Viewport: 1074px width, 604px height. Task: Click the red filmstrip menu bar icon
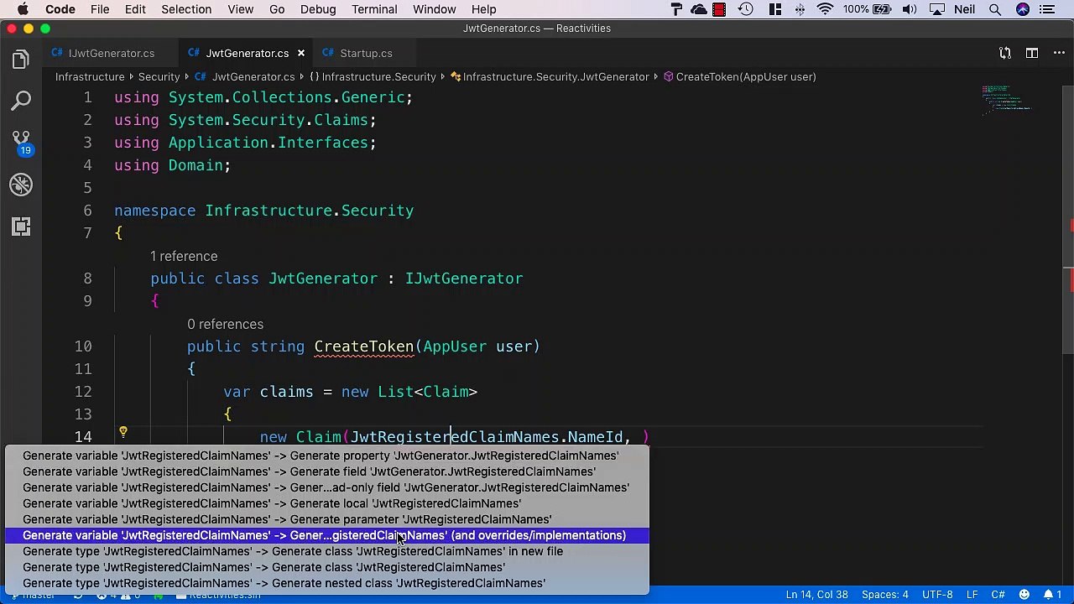point(719,9)
